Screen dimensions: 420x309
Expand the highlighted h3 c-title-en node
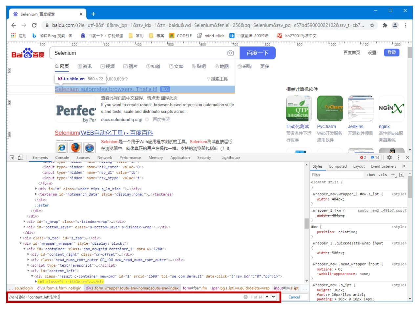(x=36, y=282)
